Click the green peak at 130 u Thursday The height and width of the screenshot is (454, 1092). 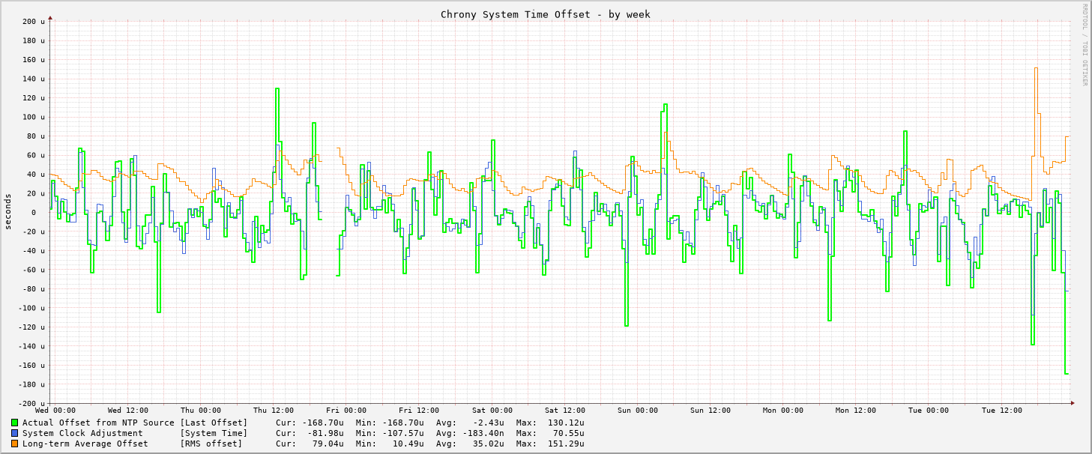tap(277, 89)
